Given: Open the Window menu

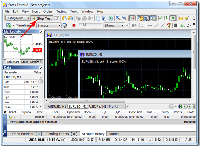Looking at the screenshot, I should point(87,11).
